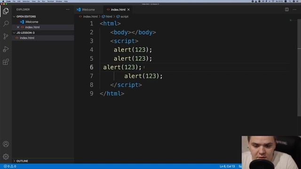Click the closing html tag on line 9
301x169 pixels.
point(112,93)
